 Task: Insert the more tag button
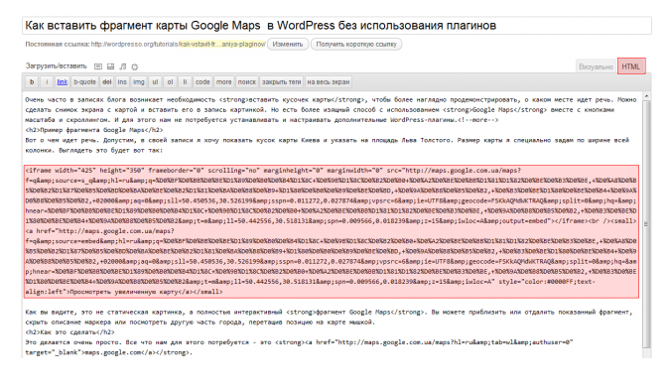point(224,81)
